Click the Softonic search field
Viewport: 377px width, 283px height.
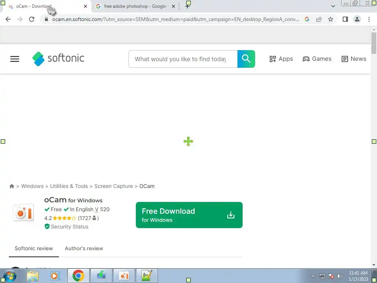point(183,59)
